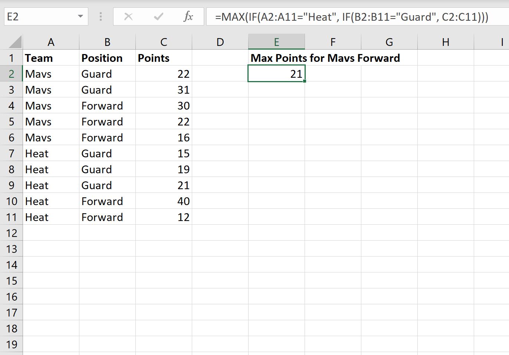Click the Max Points for Mavs Forward cell

276,58
